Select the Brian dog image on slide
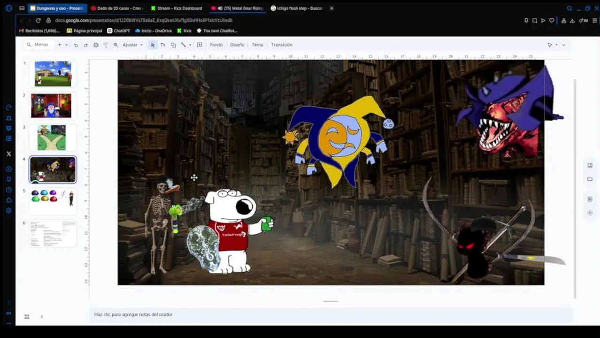Image resolution: width=600 pixels, height=338 pixels. click(231, 230)
